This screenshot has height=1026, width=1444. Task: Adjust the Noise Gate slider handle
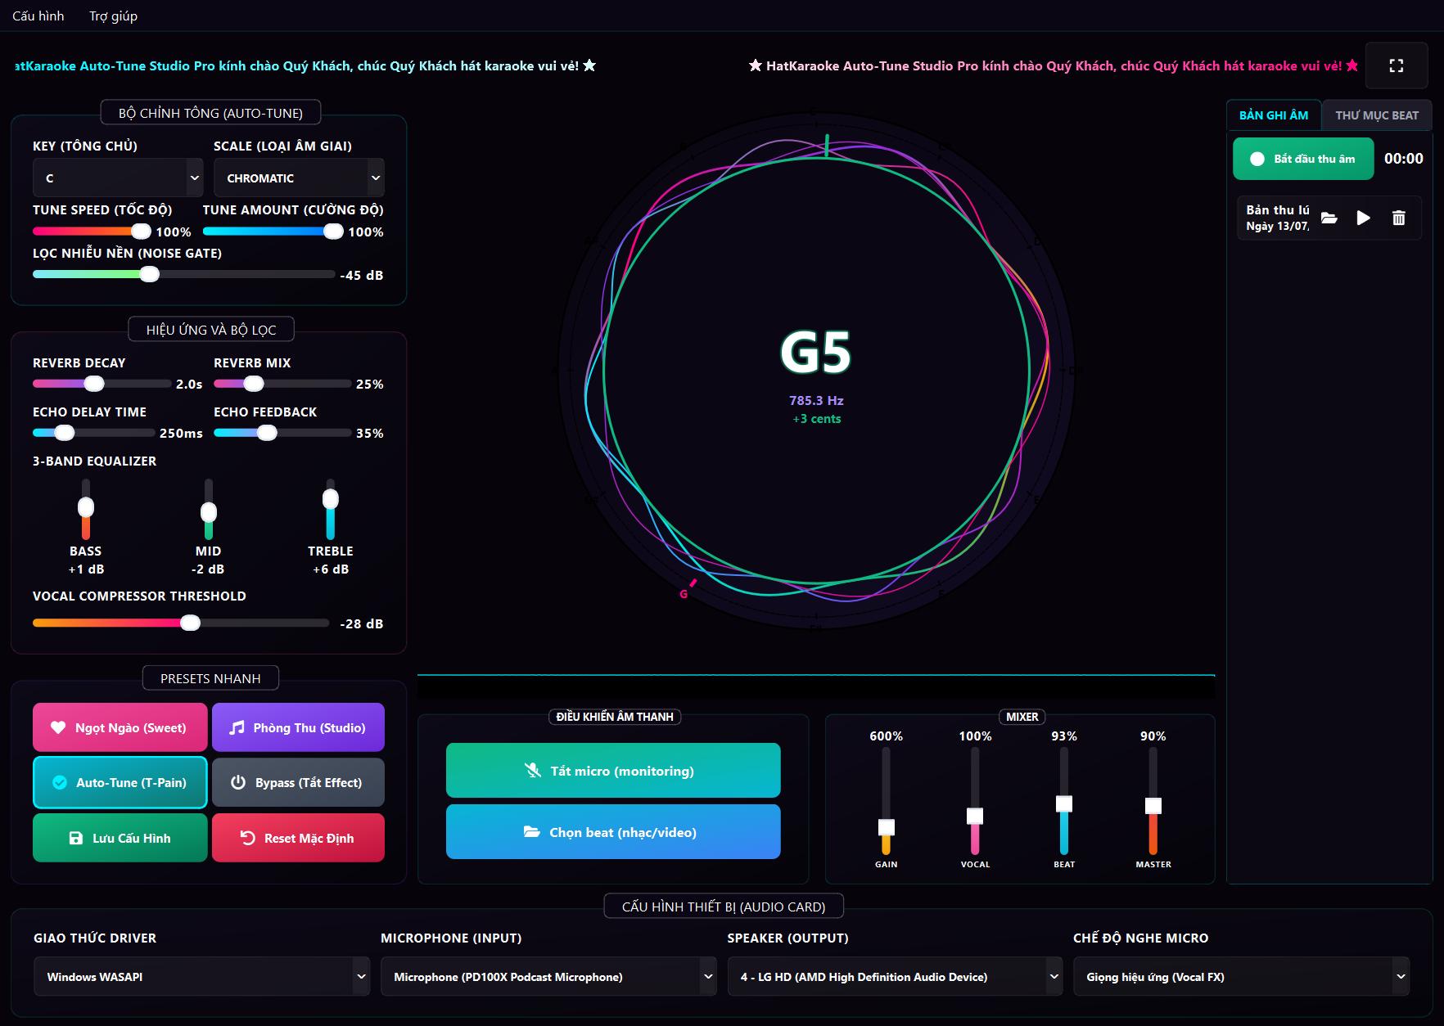tap(149, 275)
